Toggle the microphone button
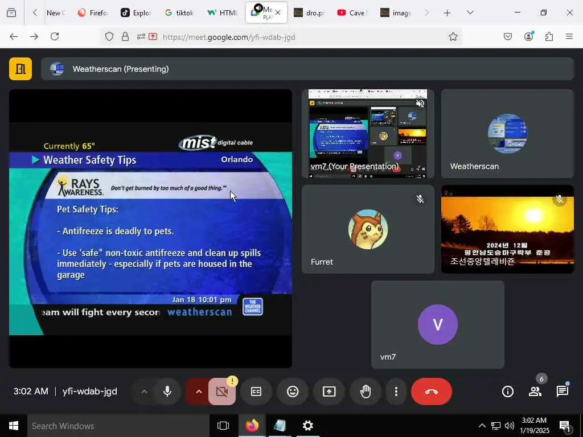This screenshot has height=437, width=583. coord(167,391)
